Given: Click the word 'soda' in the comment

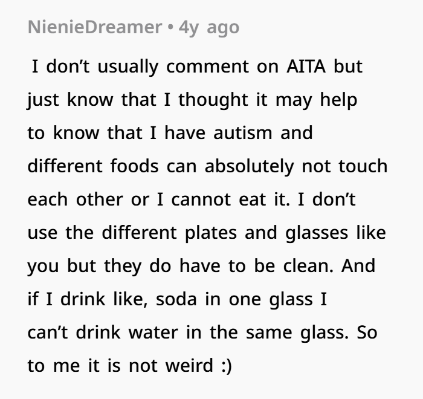Looking at the screenshot, I should [176, 299].
